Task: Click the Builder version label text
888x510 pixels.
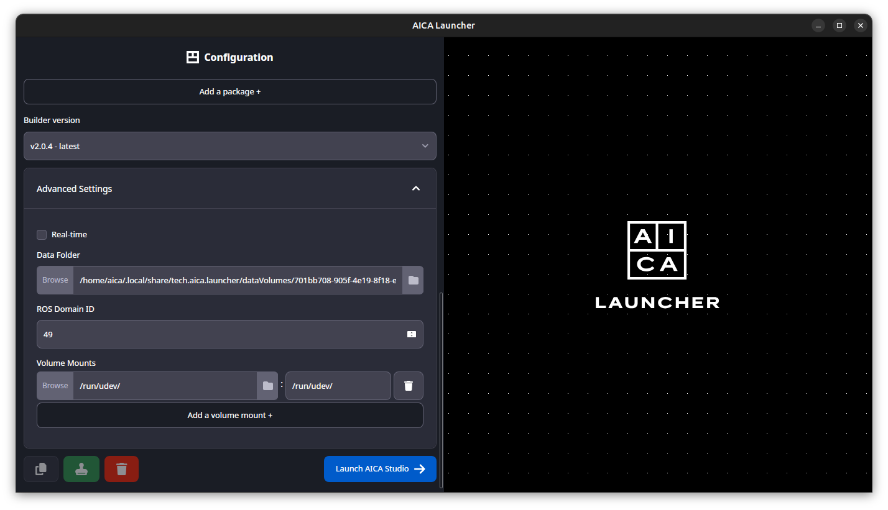Action: pyautogui.click(x=52, y=120)
